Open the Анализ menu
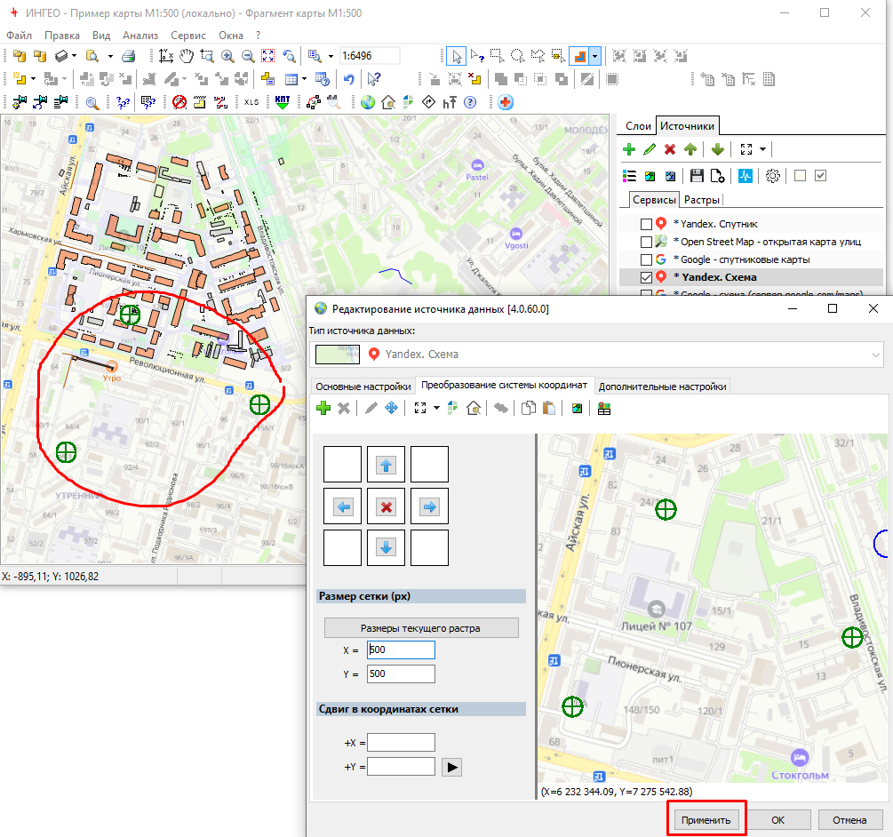 pyautogui.click(x=140, y=36)
